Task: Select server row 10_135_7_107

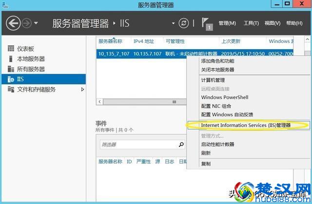Action: tap(195, 54)
